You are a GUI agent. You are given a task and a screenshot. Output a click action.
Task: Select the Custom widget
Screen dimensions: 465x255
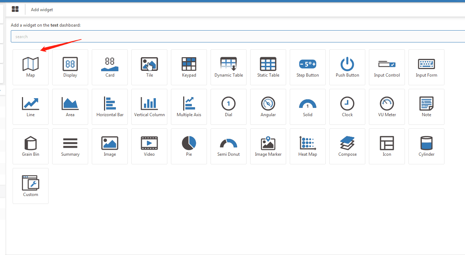tap(31, 186)
